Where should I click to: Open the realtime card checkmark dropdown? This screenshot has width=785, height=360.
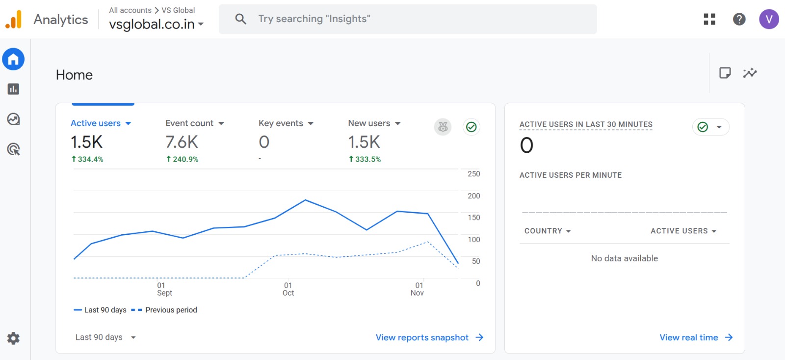pos(710,127)
